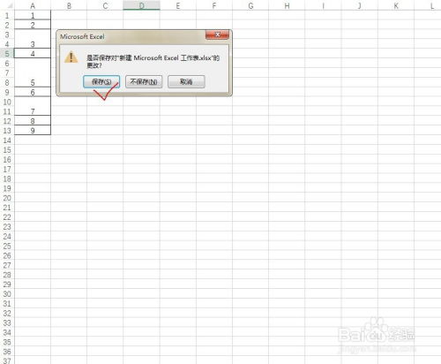Choose Don't Save (不保存) button
This screenshot has width=441, height=364.
click(144, 81)
